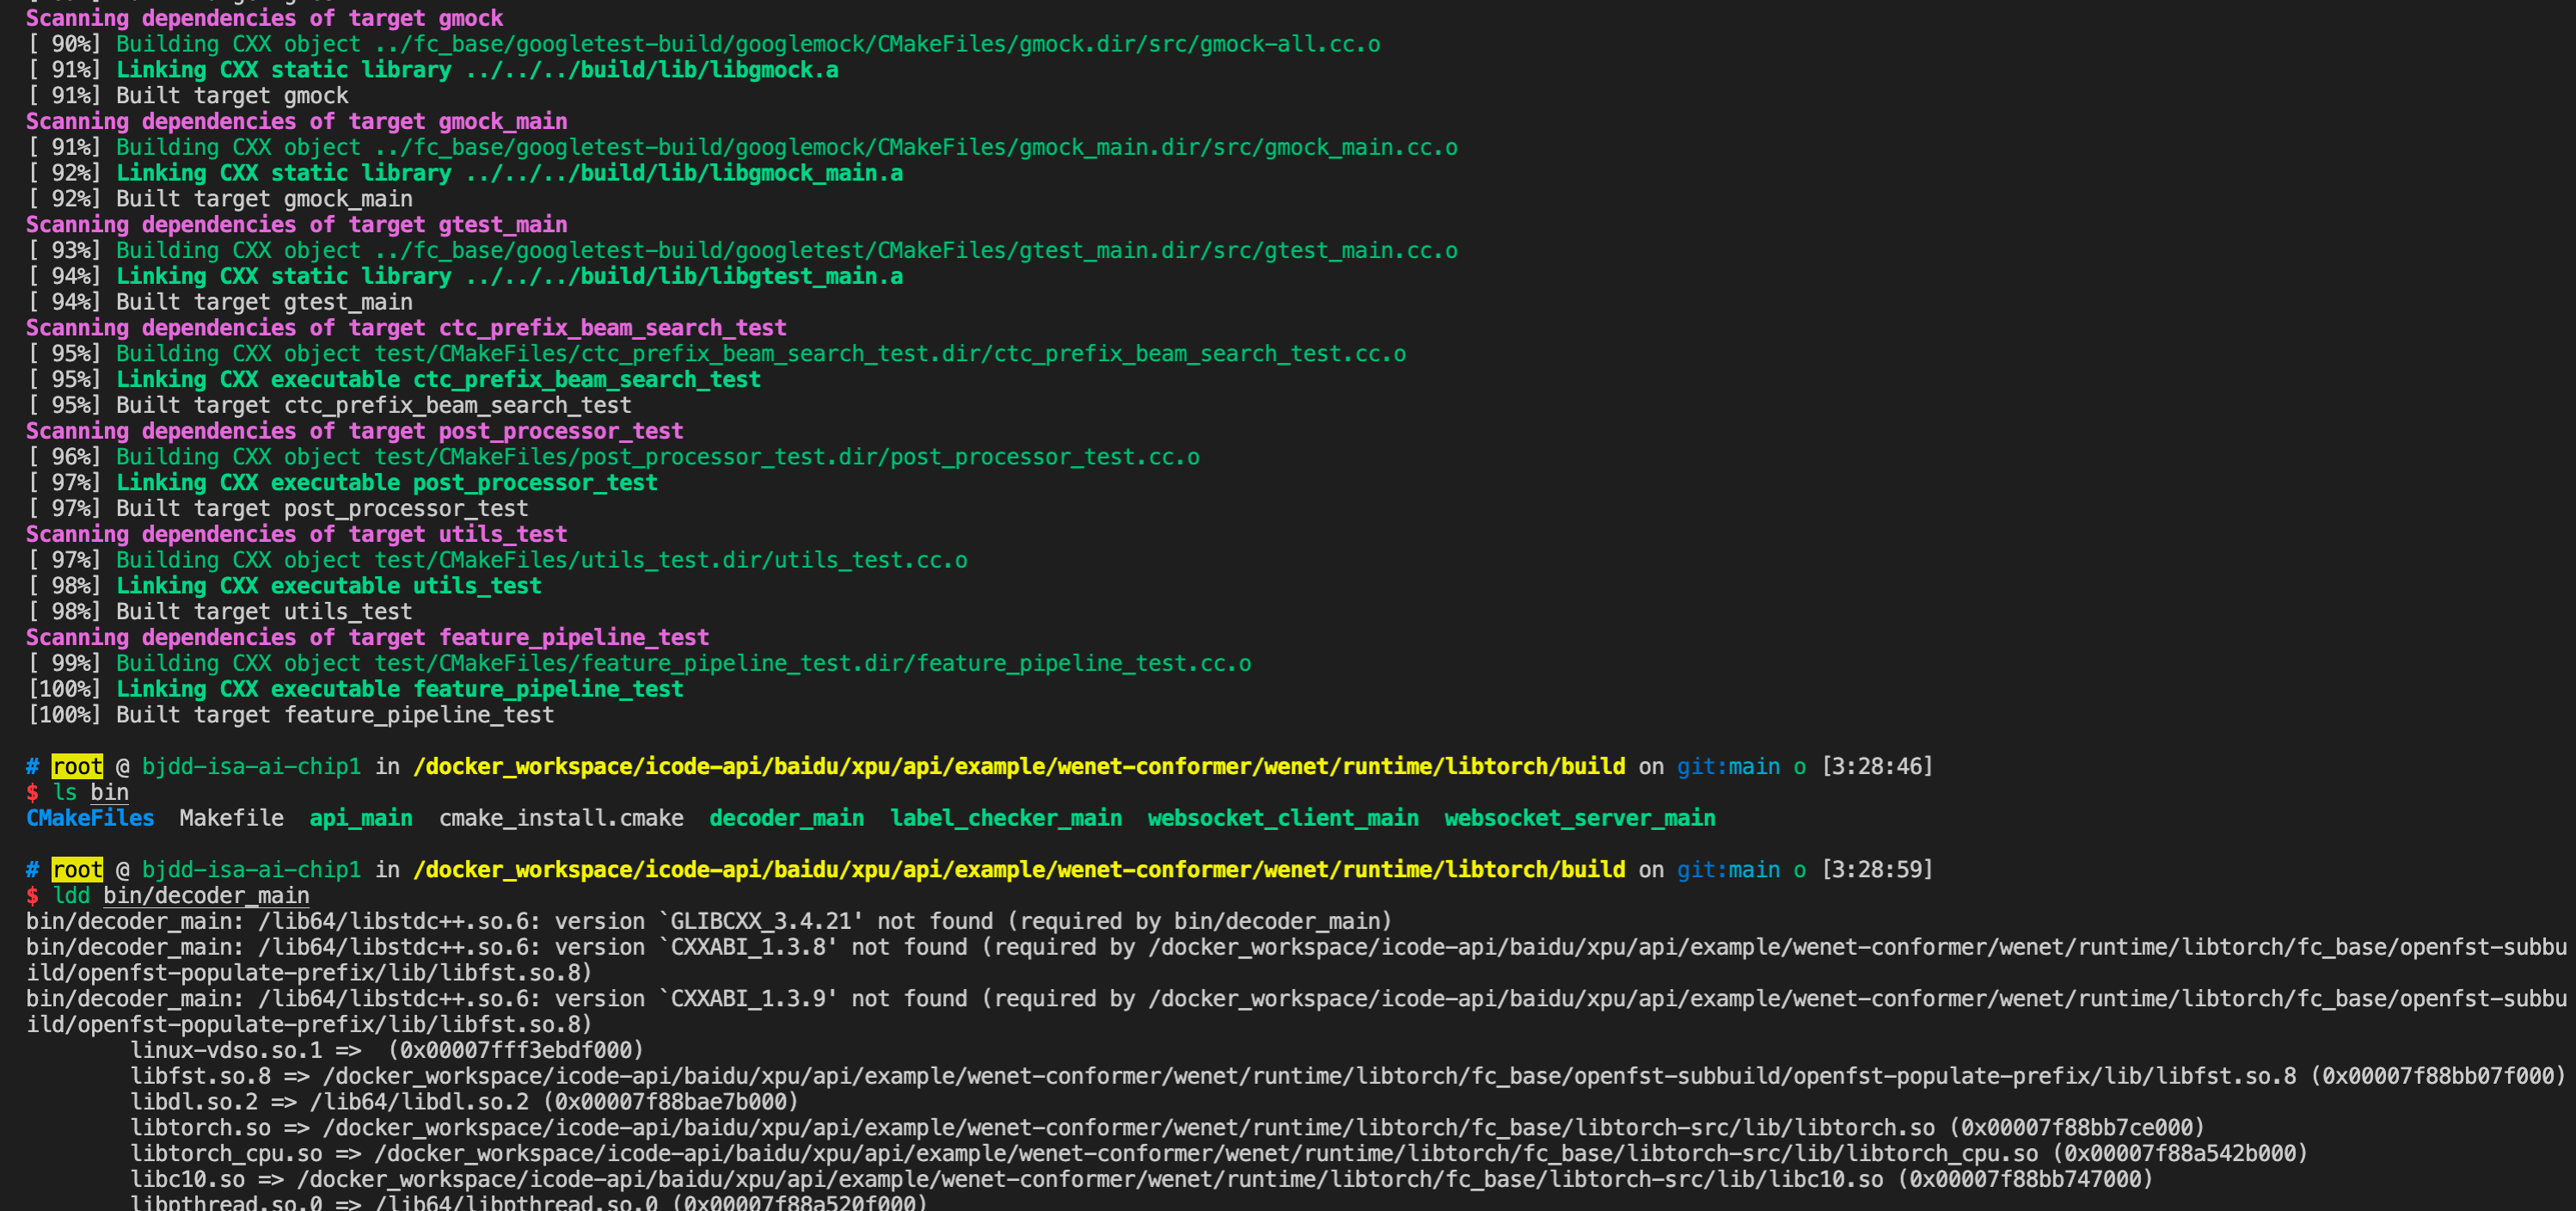The image size is (2576, 1211).
Task: Click label_checker_main in directory listing
Action: coord(1005,818)
